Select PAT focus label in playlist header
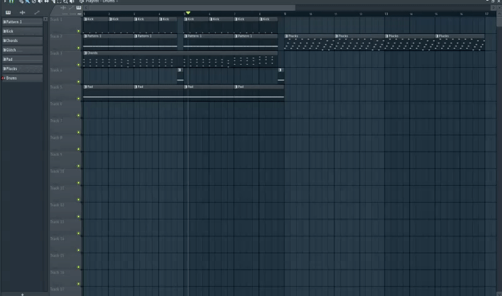This screenshot has height=296, width=502. 79,14
